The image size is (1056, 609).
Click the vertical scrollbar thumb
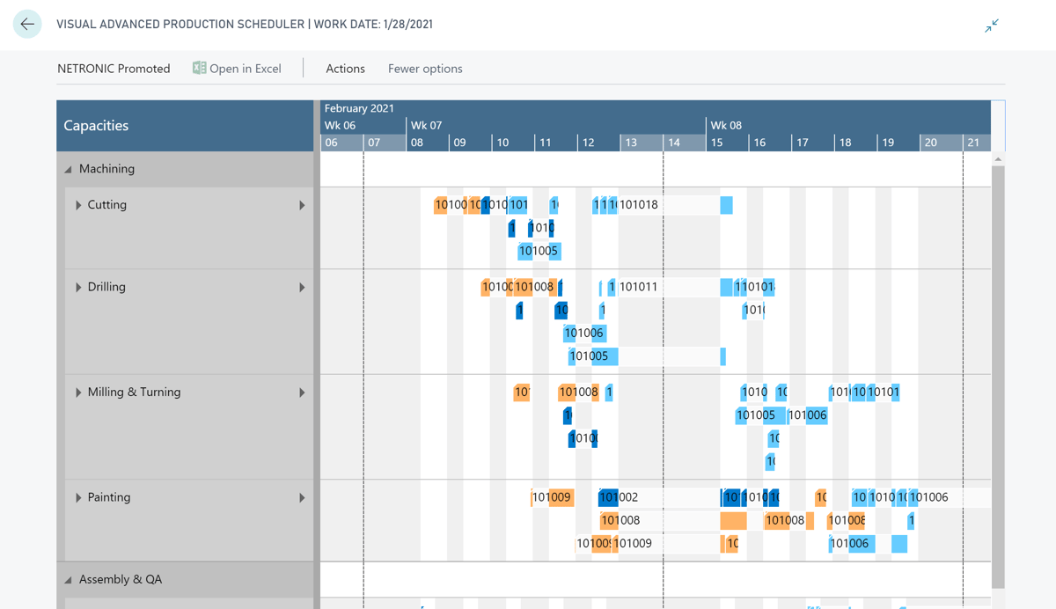coord(998,377)
